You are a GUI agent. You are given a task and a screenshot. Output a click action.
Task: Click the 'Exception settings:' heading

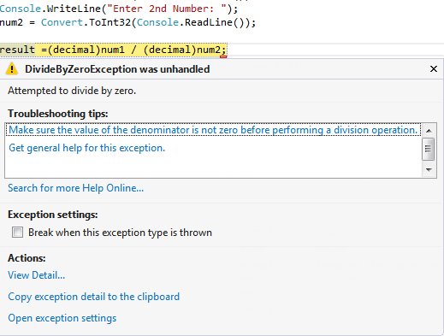(x=53, y=215)
